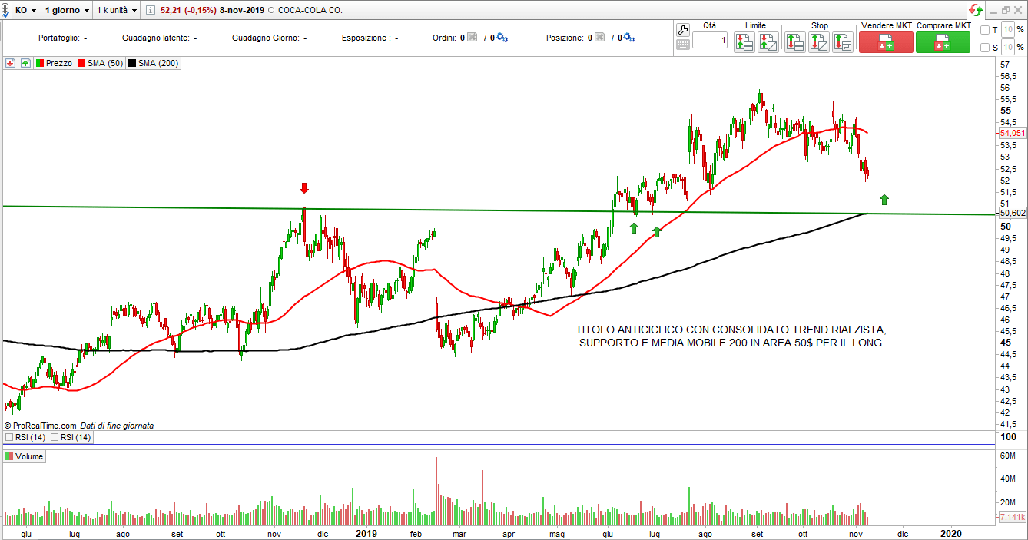Screen dimensions: 1028x540
Task: Open the 1 k unità dropdown
Action: (x=117, y=10)
